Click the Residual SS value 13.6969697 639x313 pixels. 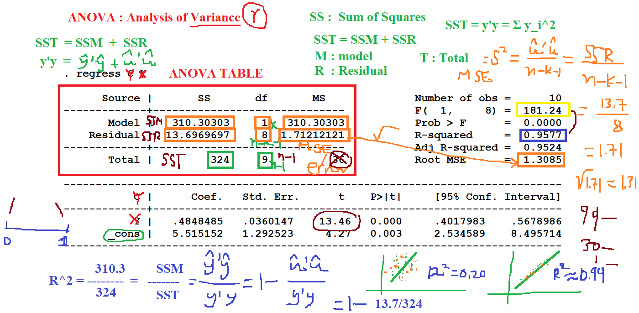tap(200, 135)
